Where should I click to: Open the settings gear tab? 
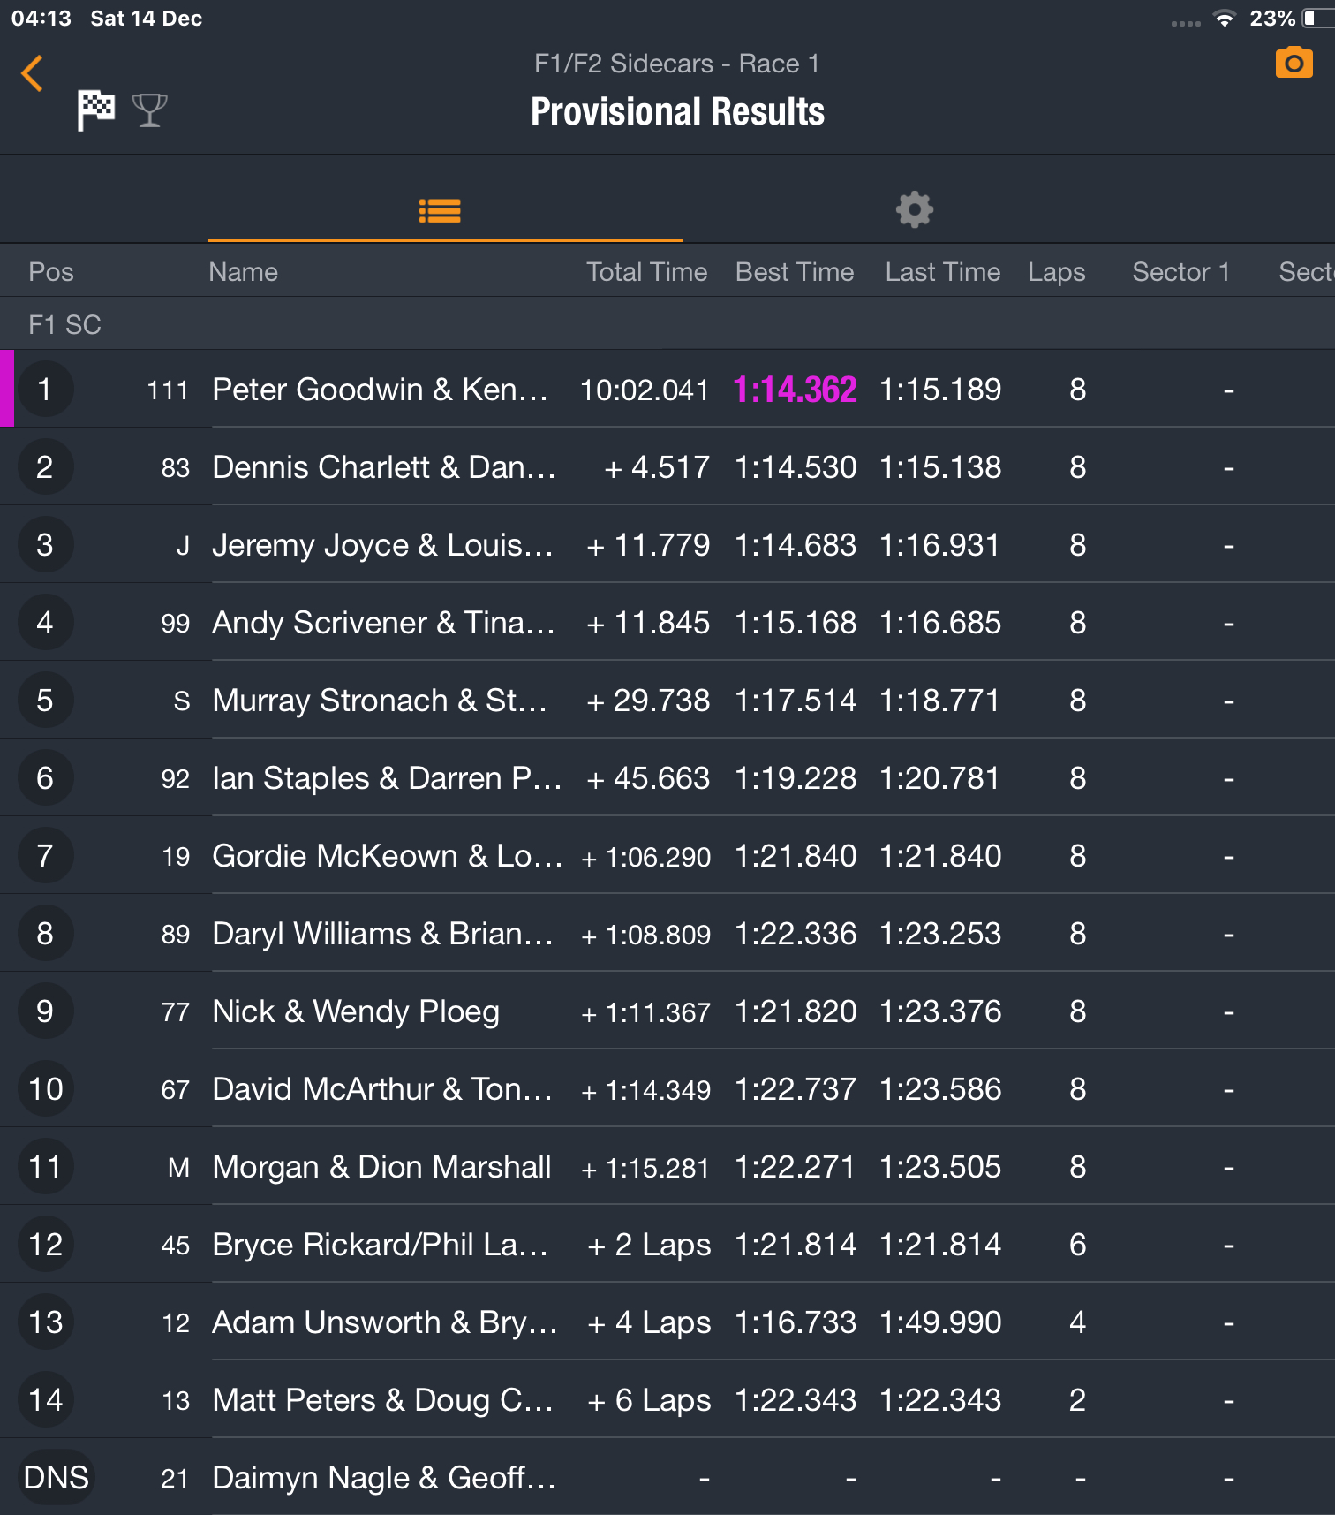(915, 209)
